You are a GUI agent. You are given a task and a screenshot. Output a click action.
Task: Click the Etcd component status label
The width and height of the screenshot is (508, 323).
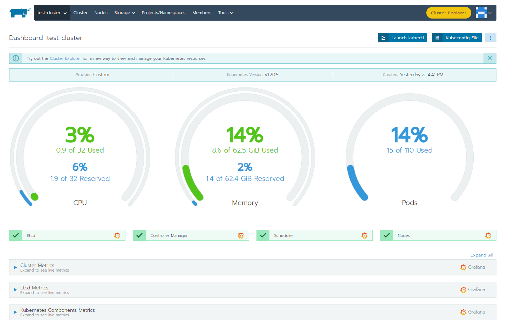[31, 236]
